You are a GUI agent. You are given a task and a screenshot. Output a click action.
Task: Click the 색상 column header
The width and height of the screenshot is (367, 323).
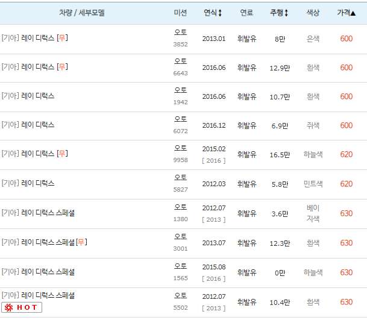click(313, 13)
